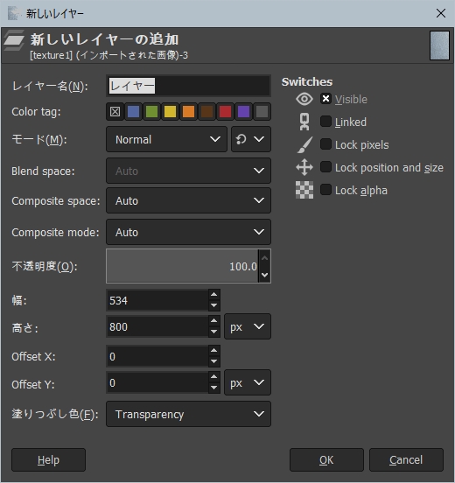Click the eye icon next to Visible
Screen dimensions: 455x483
click(304, 99)
